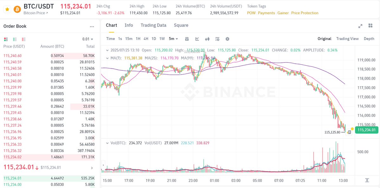Click the multi-chart grid layout icon

pos(370,26)
